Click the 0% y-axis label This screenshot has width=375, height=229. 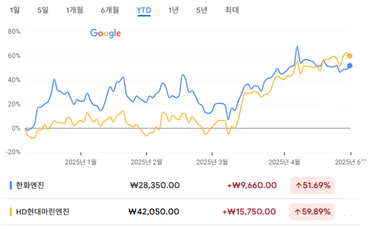(16, 129)
